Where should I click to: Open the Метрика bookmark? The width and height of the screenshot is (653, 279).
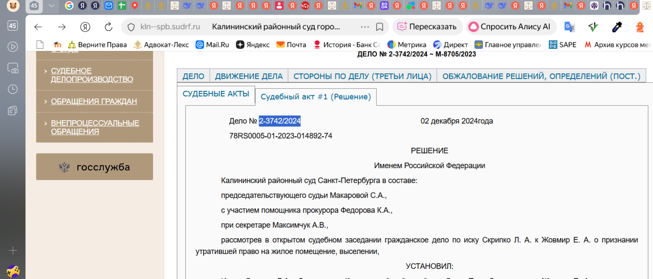click(407, 45)
